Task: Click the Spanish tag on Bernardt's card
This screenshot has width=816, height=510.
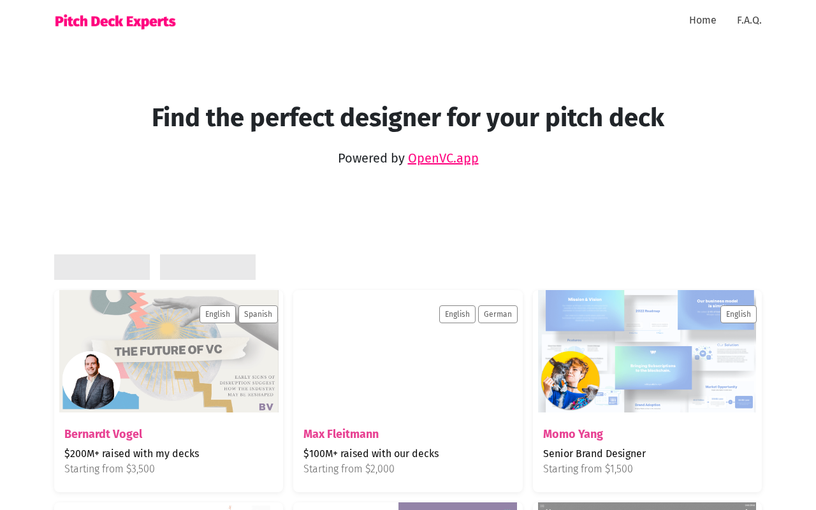Action: pos(258,314)
